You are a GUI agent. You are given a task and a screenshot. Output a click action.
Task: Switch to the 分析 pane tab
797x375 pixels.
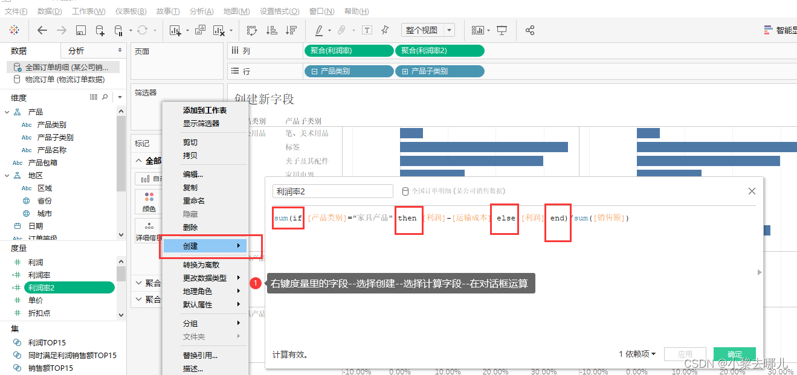(76, 50)
